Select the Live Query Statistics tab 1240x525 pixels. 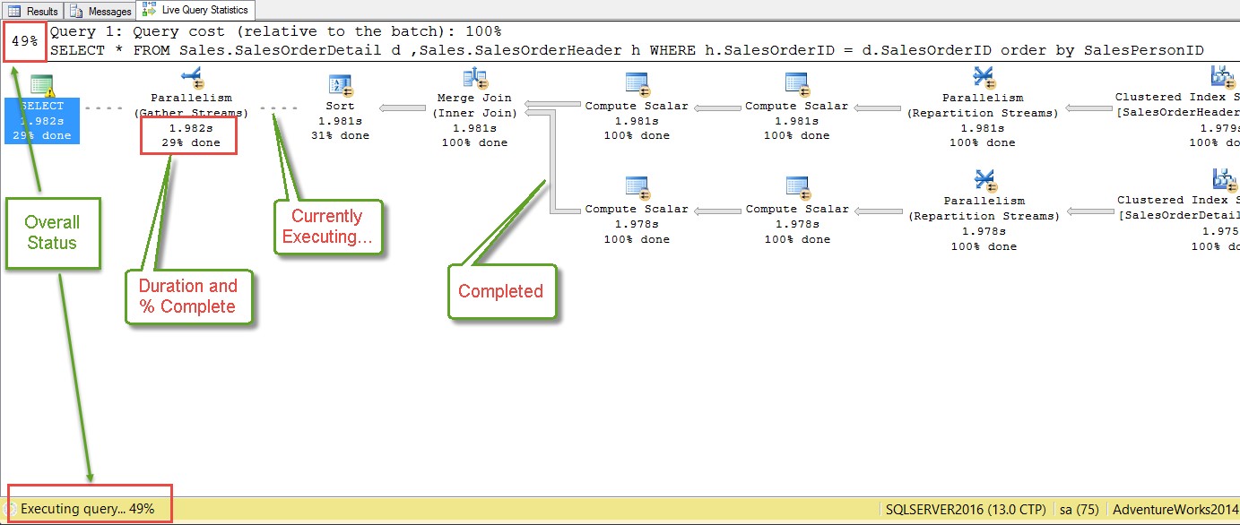pyautogui.click(x=195, y=10)
